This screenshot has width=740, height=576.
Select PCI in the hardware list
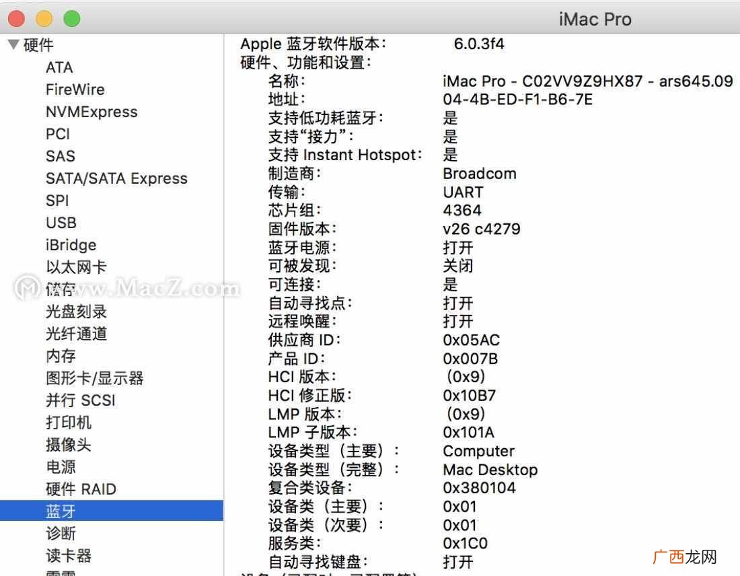coord(58,134)
